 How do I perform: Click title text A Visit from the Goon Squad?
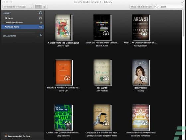tap(63, 43)
